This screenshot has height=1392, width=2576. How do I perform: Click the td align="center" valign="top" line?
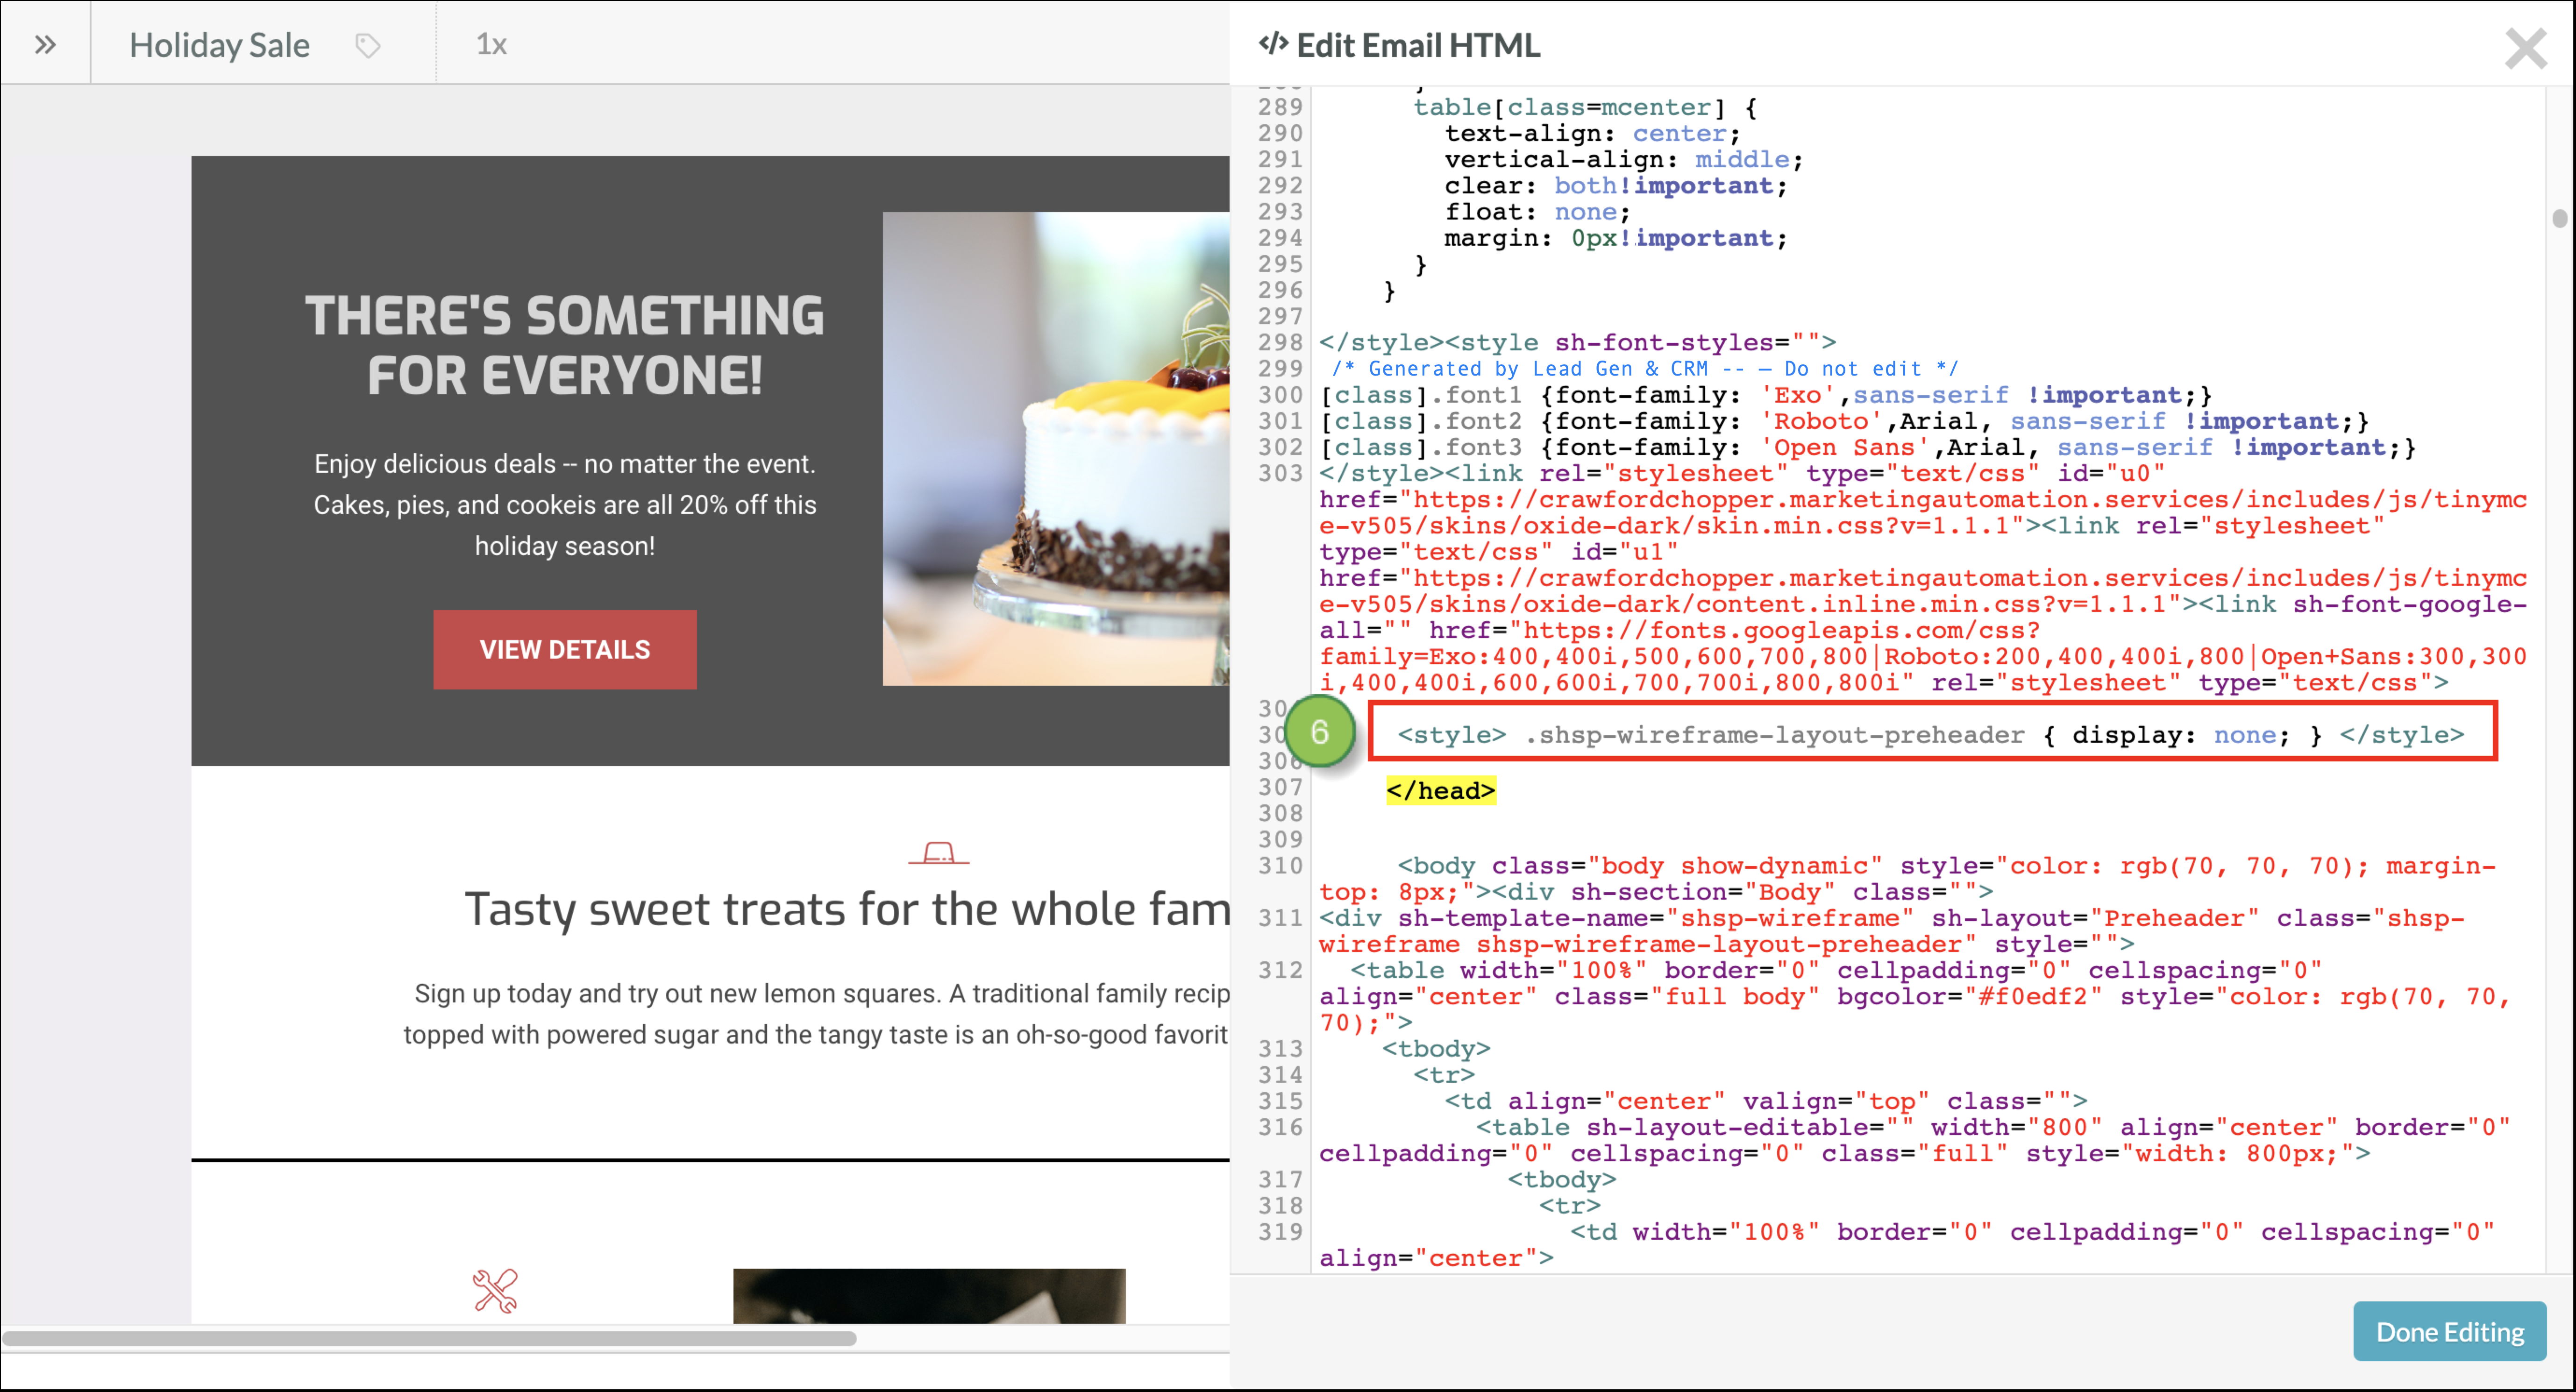(x=1766, y=1101)
